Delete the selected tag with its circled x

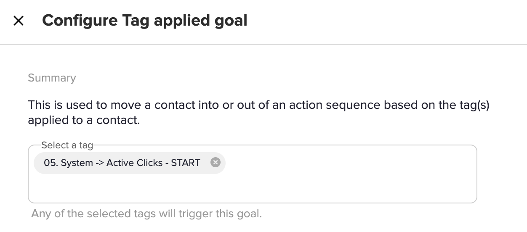coord(216,163)
